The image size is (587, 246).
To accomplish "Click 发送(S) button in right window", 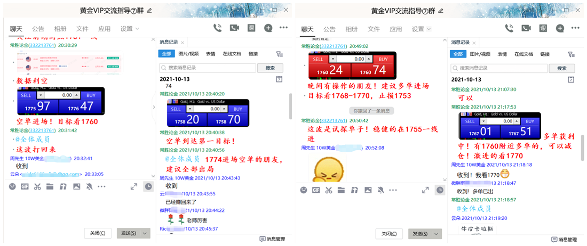I will click(x=420, y=234).
